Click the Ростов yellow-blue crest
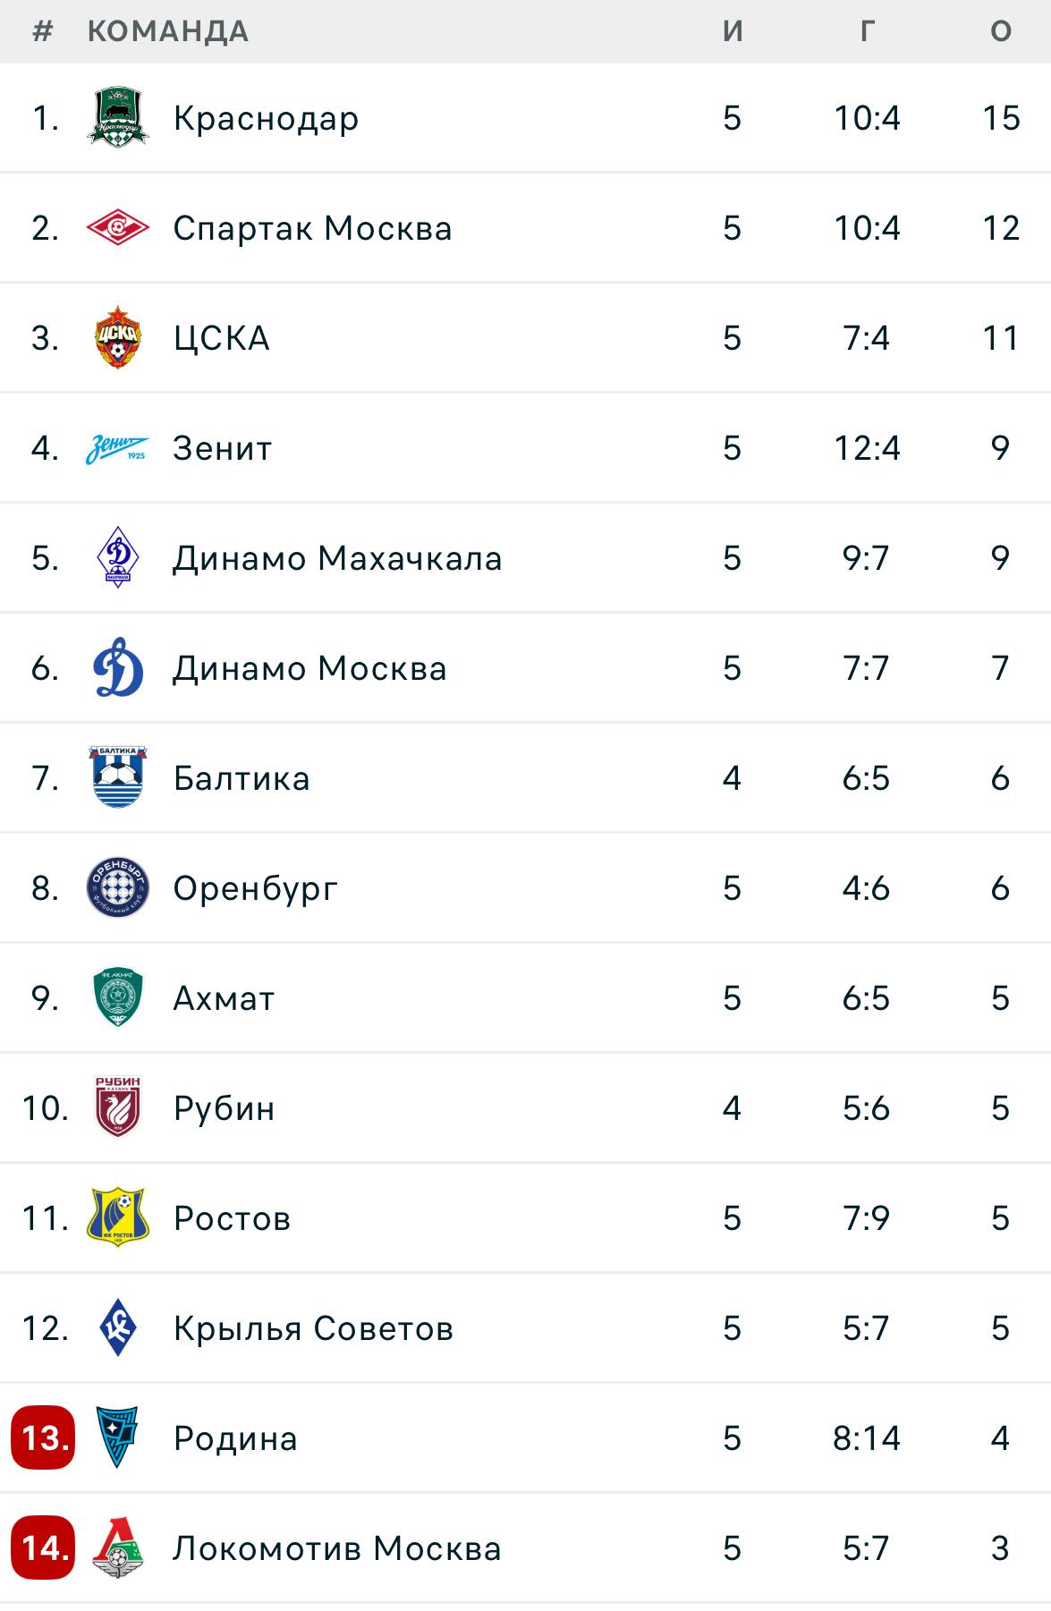Screen dimensions: 1051x1611 click(x=117, y=1217)
